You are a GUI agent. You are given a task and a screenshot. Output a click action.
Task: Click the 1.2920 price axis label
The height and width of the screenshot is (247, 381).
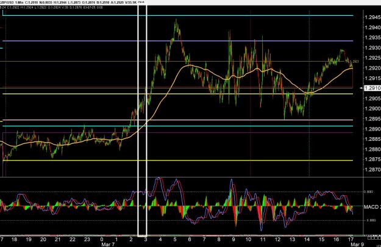pyautogui.click(x=372, y=68)
